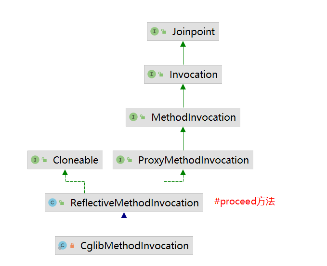Click the orange lock icon on CglibMethodInvocation

point(72,246)
